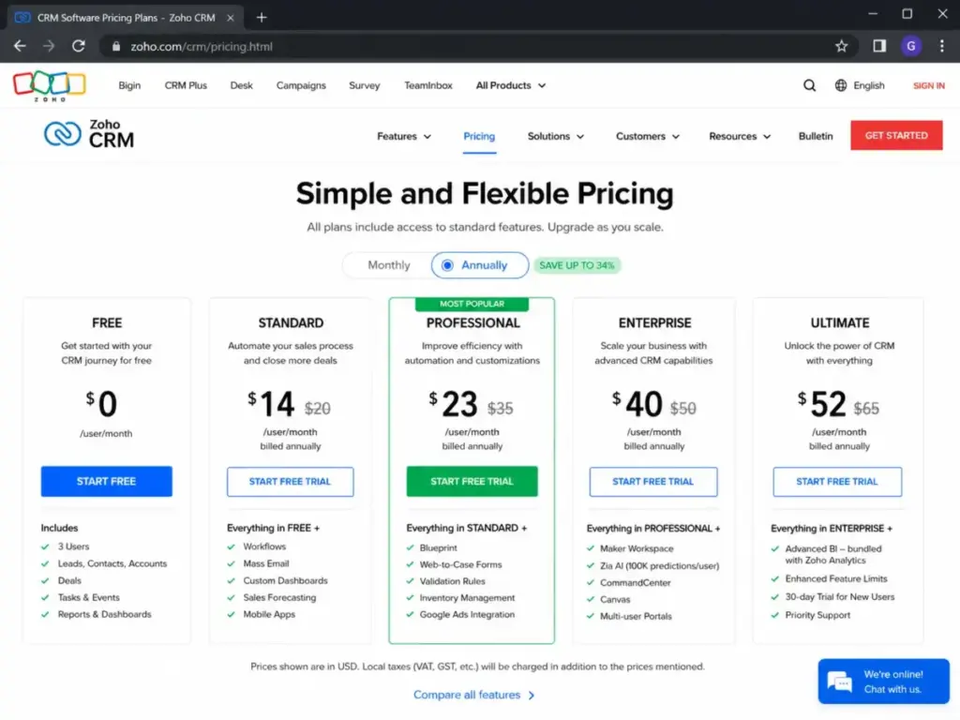Bookmark this page with the star icon

(x=841, y=46)
